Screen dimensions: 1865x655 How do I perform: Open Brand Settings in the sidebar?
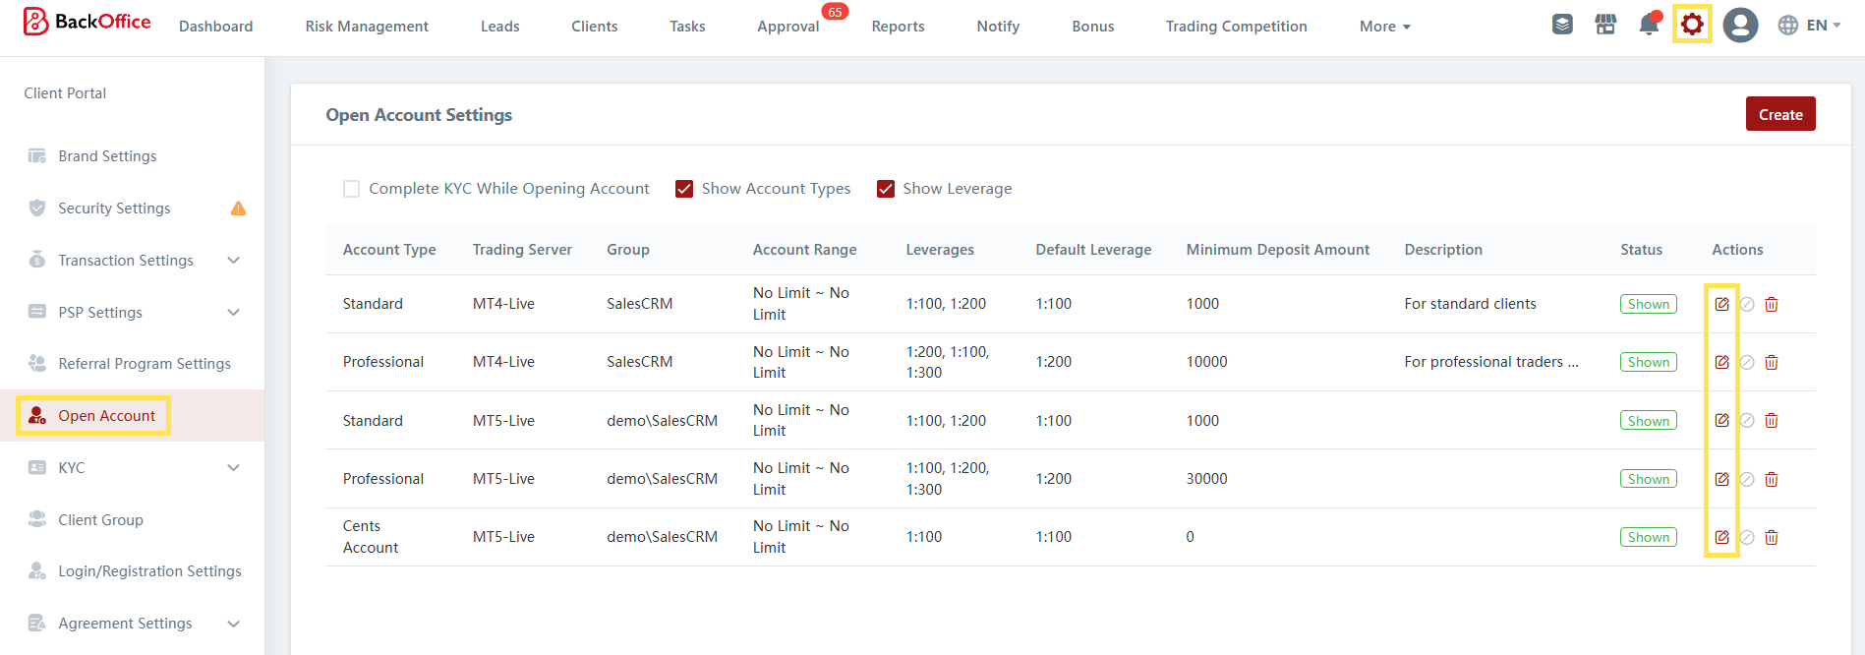[x=107, y=156]
